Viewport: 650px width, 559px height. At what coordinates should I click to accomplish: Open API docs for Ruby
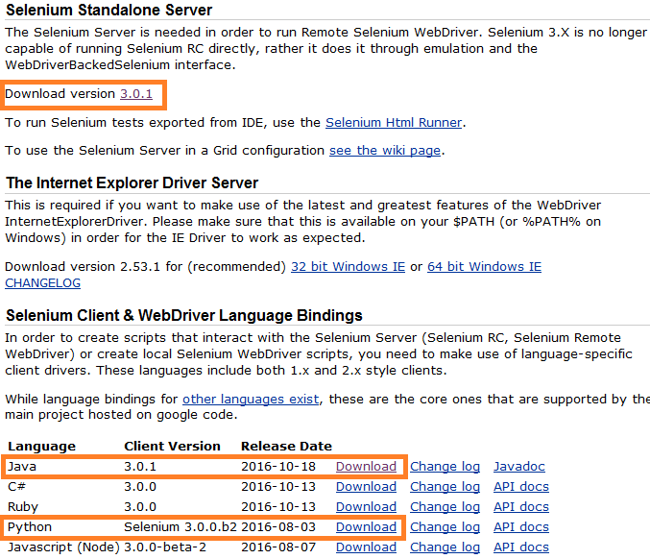coord(521,507)
